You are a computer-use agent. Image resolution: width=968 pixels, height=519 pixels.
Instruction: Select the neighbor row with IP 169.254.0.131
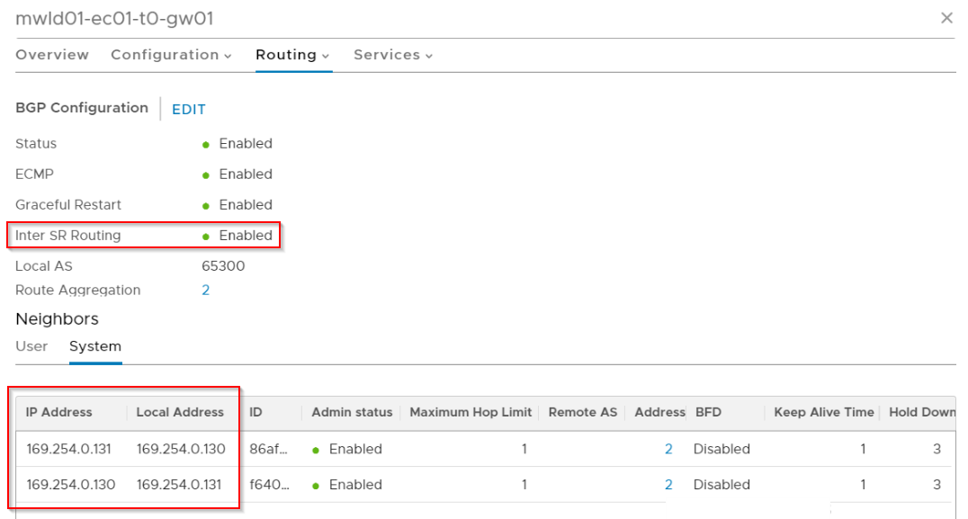[71, 449]
